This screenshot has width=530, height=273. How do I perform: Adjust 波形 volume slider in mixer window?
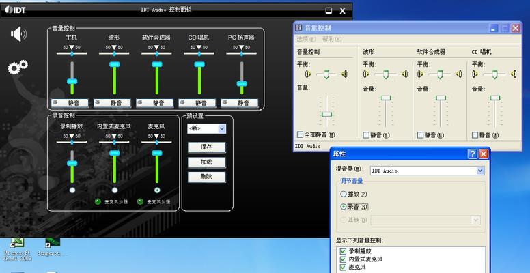click(x=386, y=98)
